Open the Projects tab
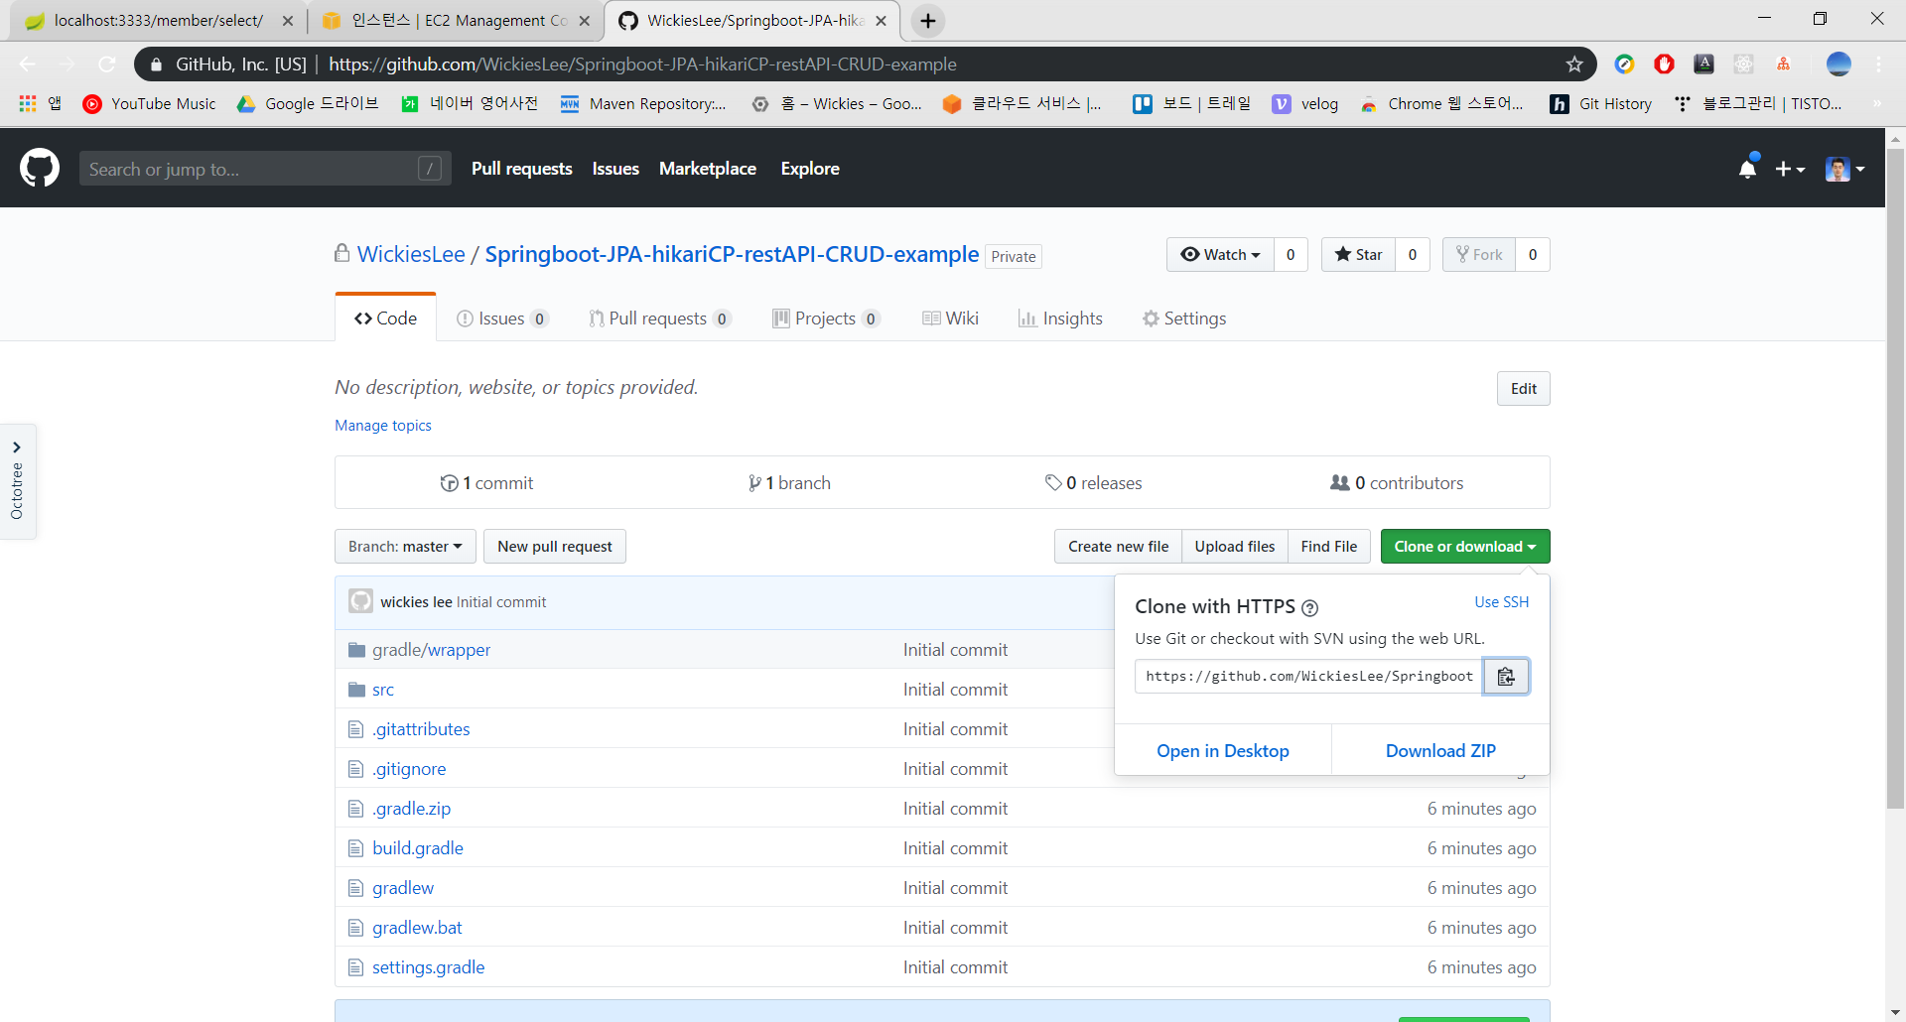1906x1022 pixels. pos(826,319)
